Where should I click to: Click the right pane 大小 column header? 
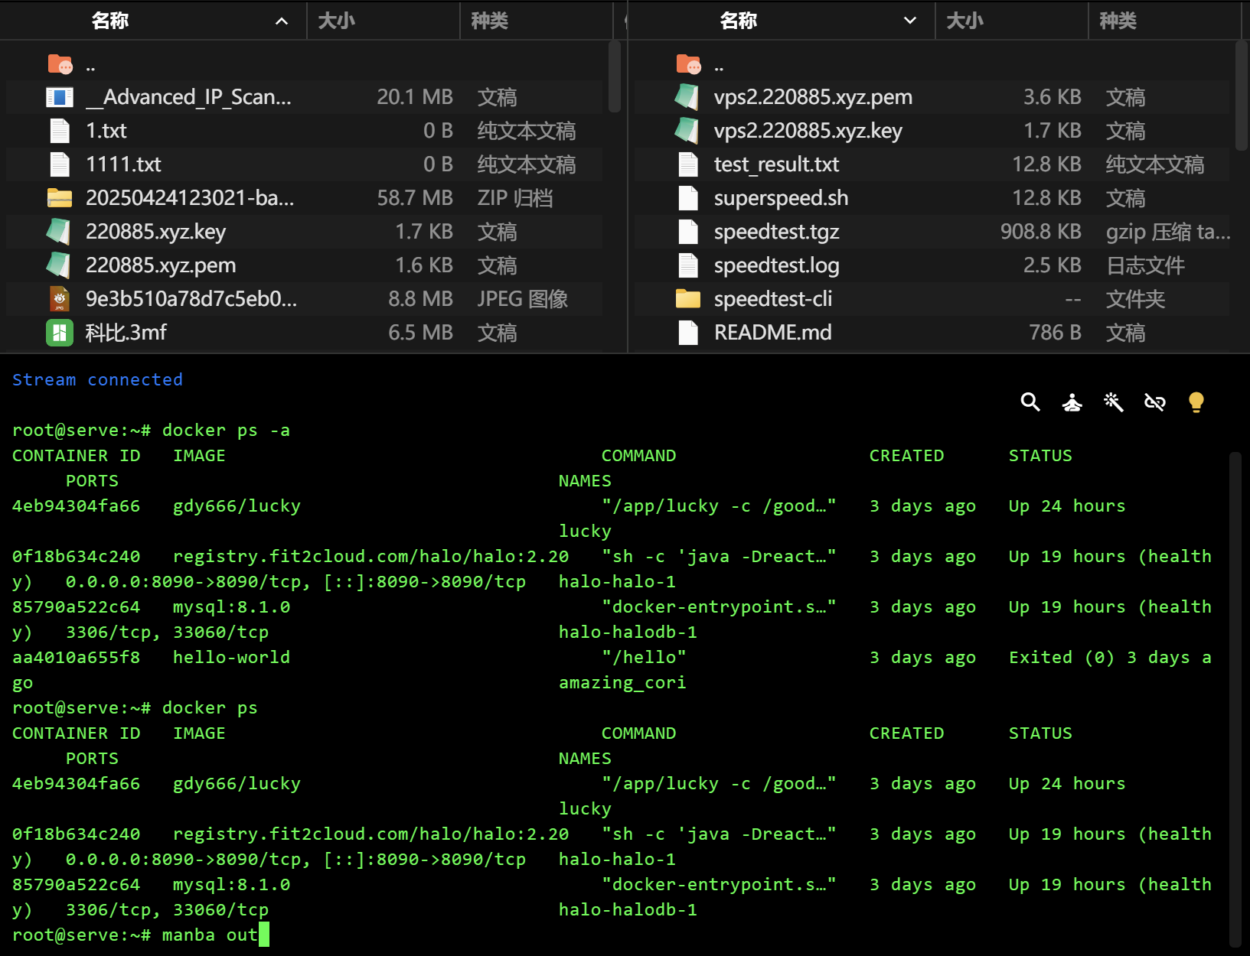pyautogui.click(x=964, y=21)
